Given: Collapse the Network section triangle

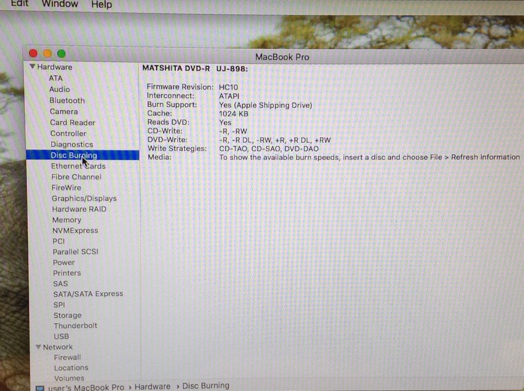Looking at the screenshot, I should (38, 347).
